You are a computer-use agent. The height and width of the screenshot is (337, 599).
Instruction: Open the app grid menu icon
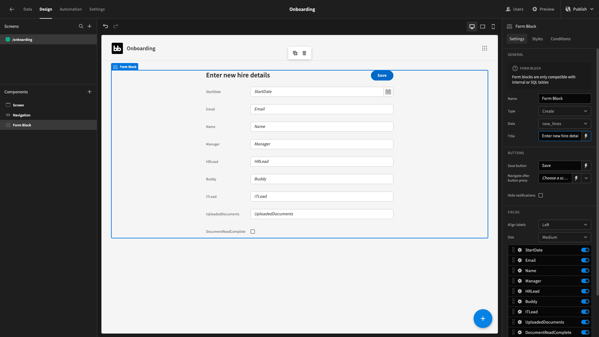pyautogui.click(x=485, y=48)
